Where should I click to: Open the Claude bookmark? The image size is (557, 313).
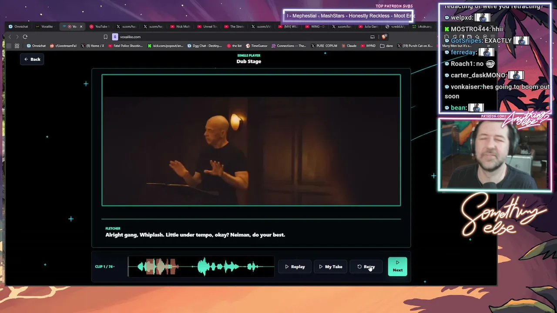click(349, 46)
